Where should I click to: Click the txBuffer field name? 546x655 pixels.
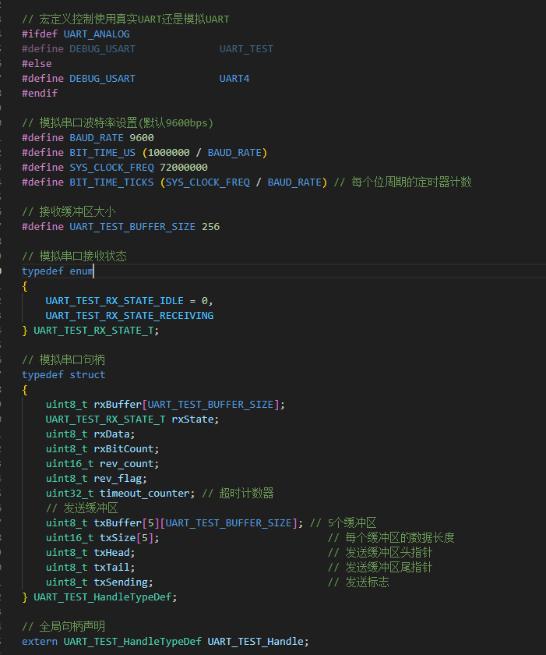(x=118, y=523)
